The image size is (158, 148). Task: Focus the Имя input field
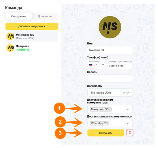(x=110, y=50)
